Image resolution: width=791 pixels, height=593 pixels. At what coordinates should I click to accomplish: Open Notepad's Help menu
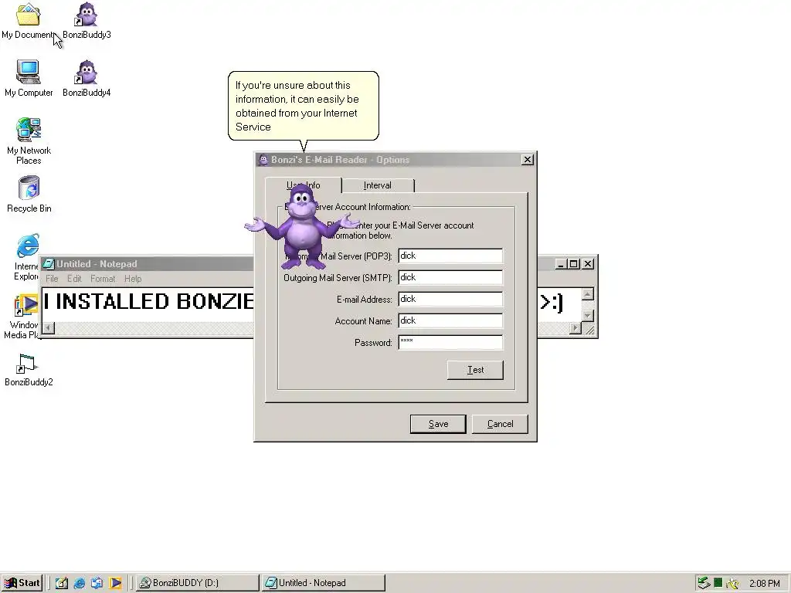click(133, 279)
